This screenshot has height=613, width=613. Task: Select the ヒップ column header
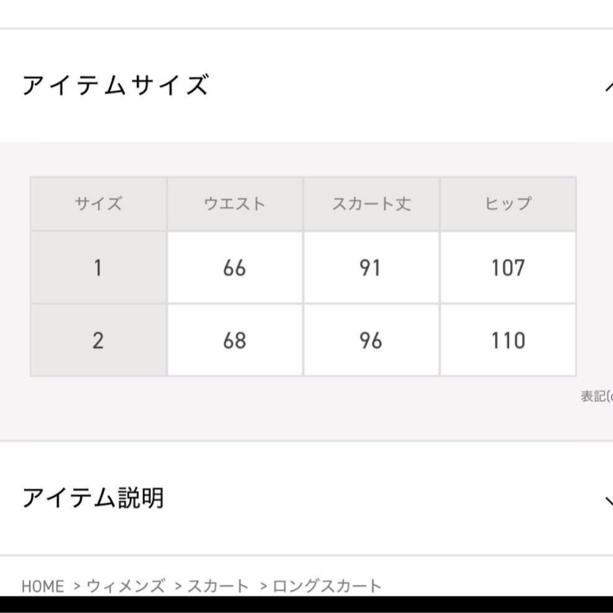coord(508,204)
